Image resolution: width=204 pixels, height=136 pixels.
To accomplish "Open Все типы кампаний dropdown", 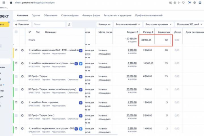I will pos(128,24).
